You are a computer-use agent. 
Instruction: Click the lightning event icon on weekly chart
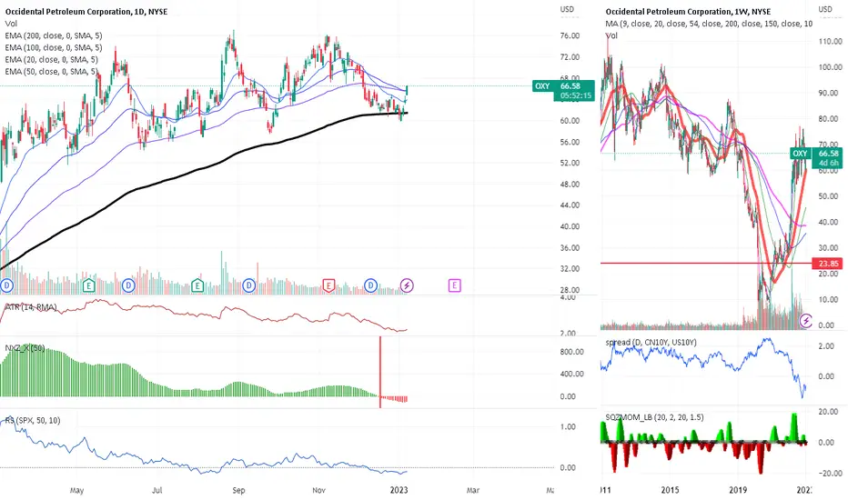click(806, 321)
